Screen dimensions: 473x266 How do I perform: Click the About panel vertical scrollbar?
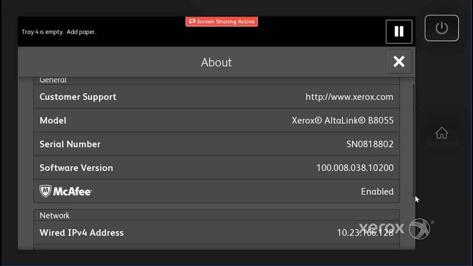pyautogui.click(x=414, y=140)
